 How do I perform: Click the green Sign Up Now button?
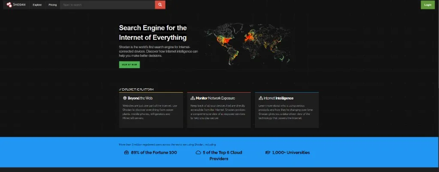pos(129,65)
